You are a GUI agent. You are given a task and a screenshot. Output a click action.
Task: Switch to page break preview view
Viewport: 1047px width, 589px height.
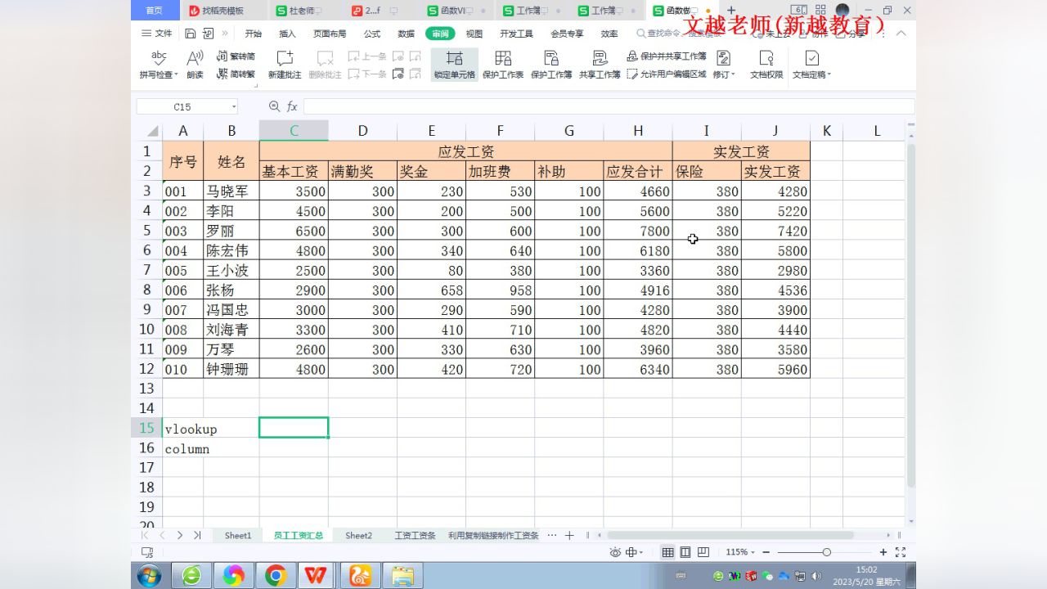pyautogui.click(x=703, y=553)
